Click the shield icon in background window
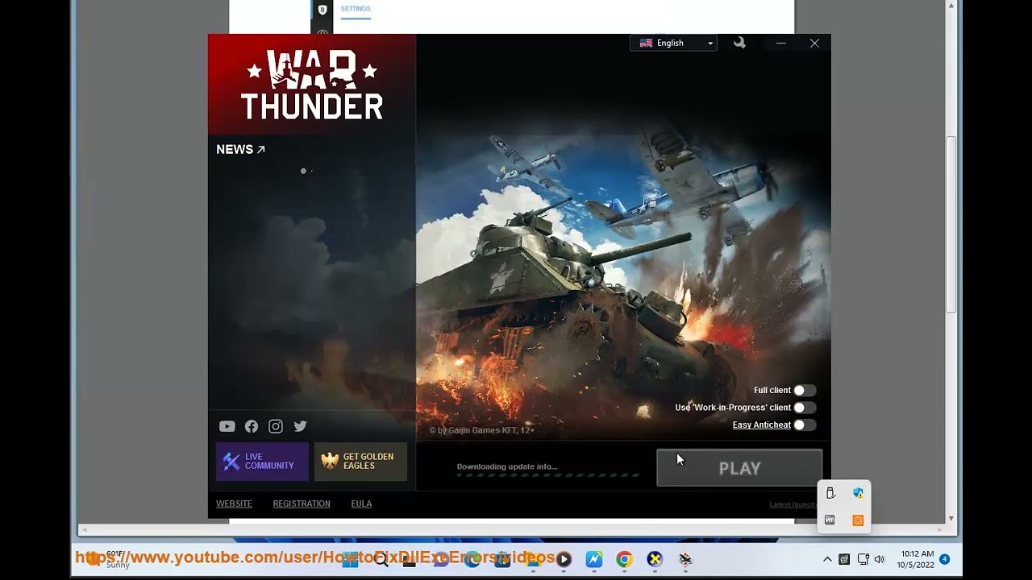This screenshot has width=1032, height=580. (x=322, y=10)
